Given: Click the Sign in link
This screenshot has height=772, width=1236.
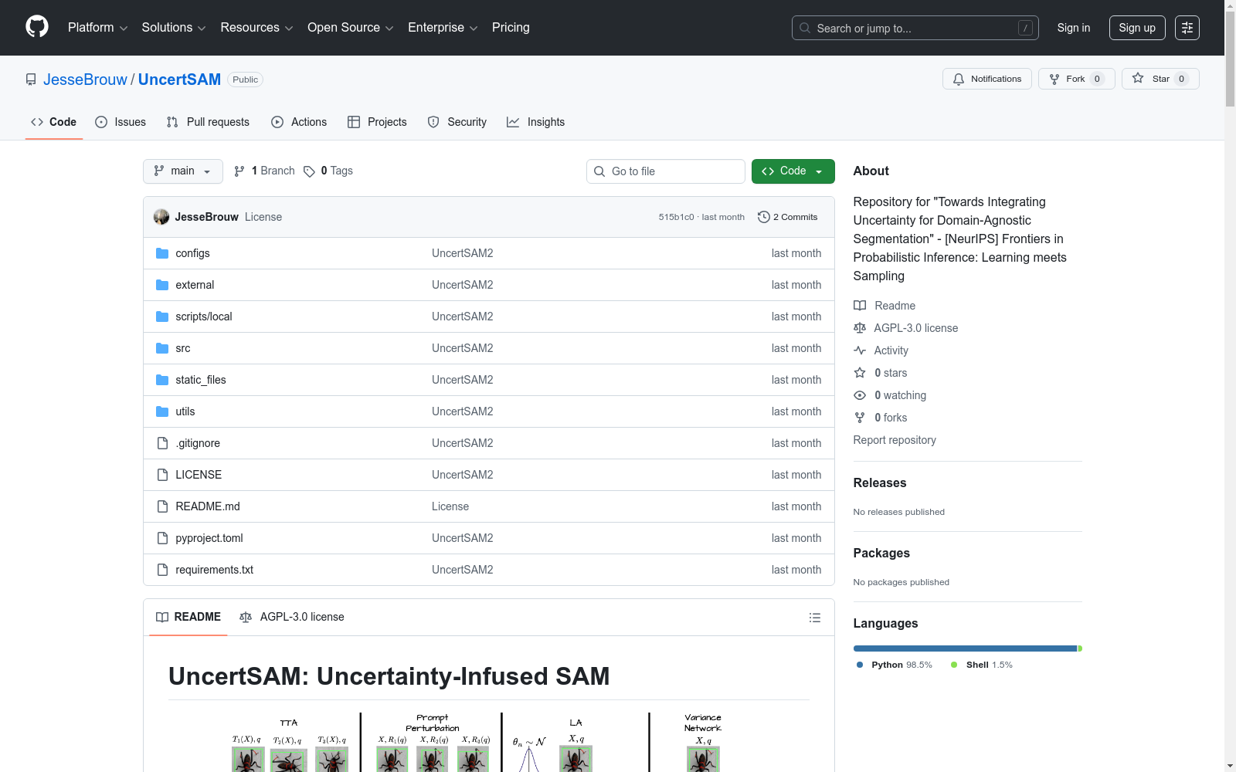Looking at the screenshot, I should (x=1074, y=28).
